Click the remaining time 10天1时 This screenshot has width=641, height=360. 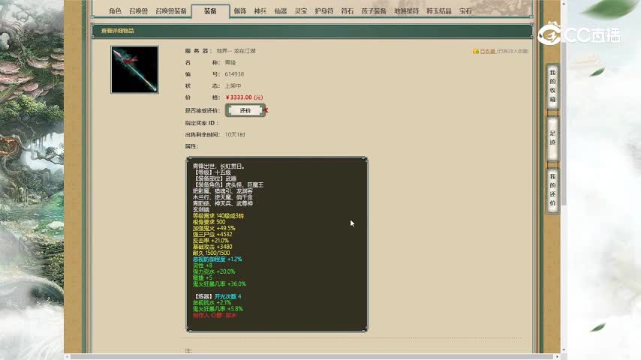coord(235,134)
